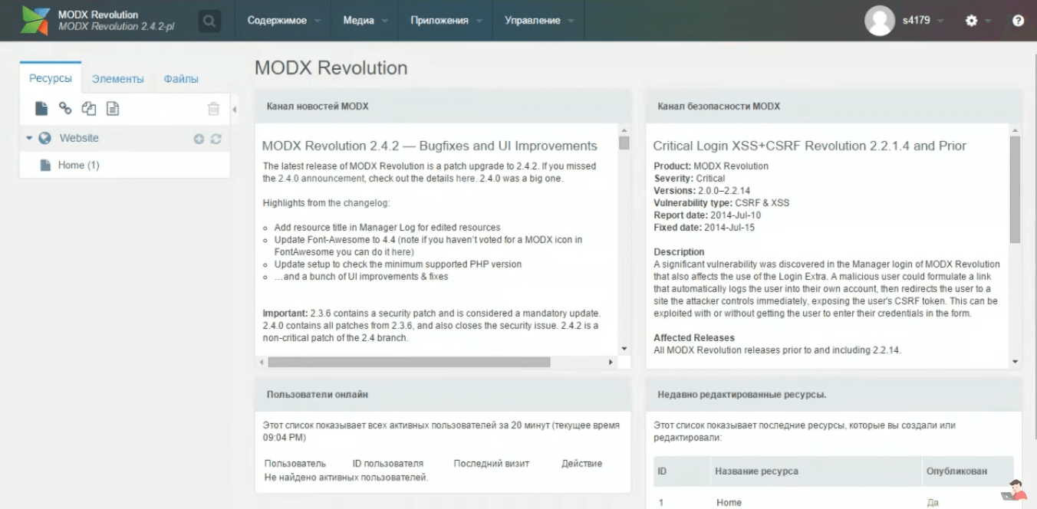Click the help question mark icon

1018,21
